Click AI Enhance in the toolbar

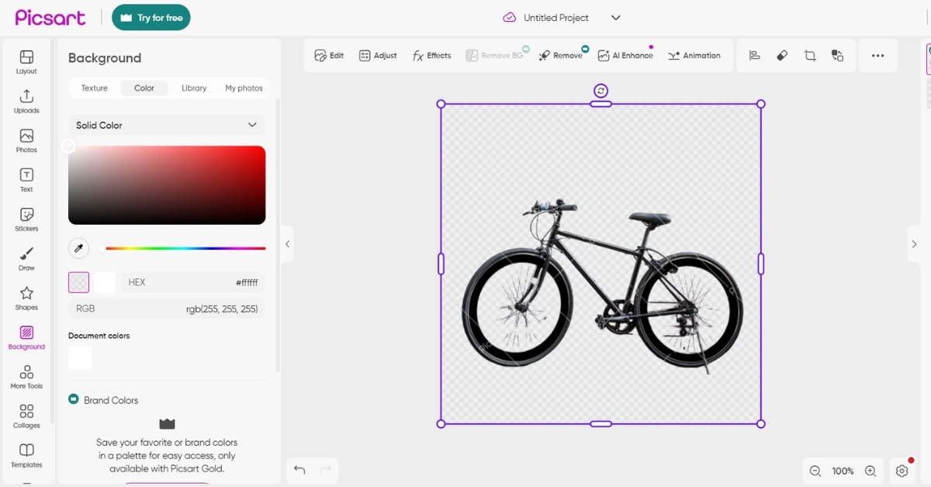point(625,56)
